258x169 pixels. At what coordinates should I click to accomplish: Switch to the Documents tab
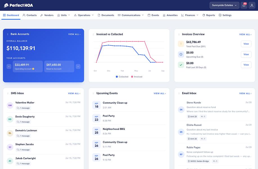[106, 15]
